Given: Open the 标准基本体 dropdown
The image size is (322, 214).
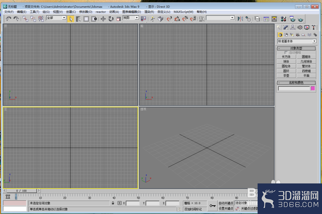Looking at the screenshot, I should click(x=297, y=41).
